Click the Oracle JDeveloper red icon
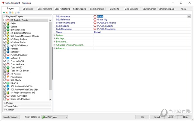Viewport: 194px width, 121px height. (8, 96)
